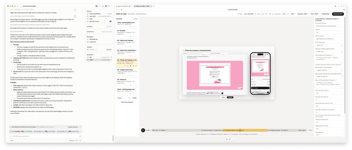Click the "URL en la barra" input field
This screenshot has height=150, width=352.
coord(329,39)
